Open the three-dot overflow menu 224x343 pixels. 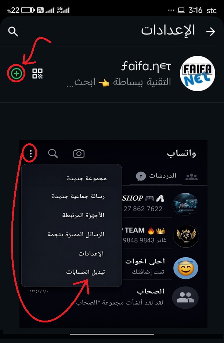pos(31,154)
